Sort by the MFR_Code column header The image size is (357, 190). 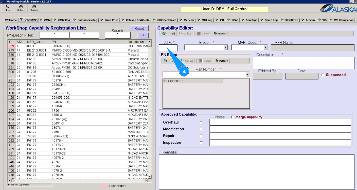(38, 42)
